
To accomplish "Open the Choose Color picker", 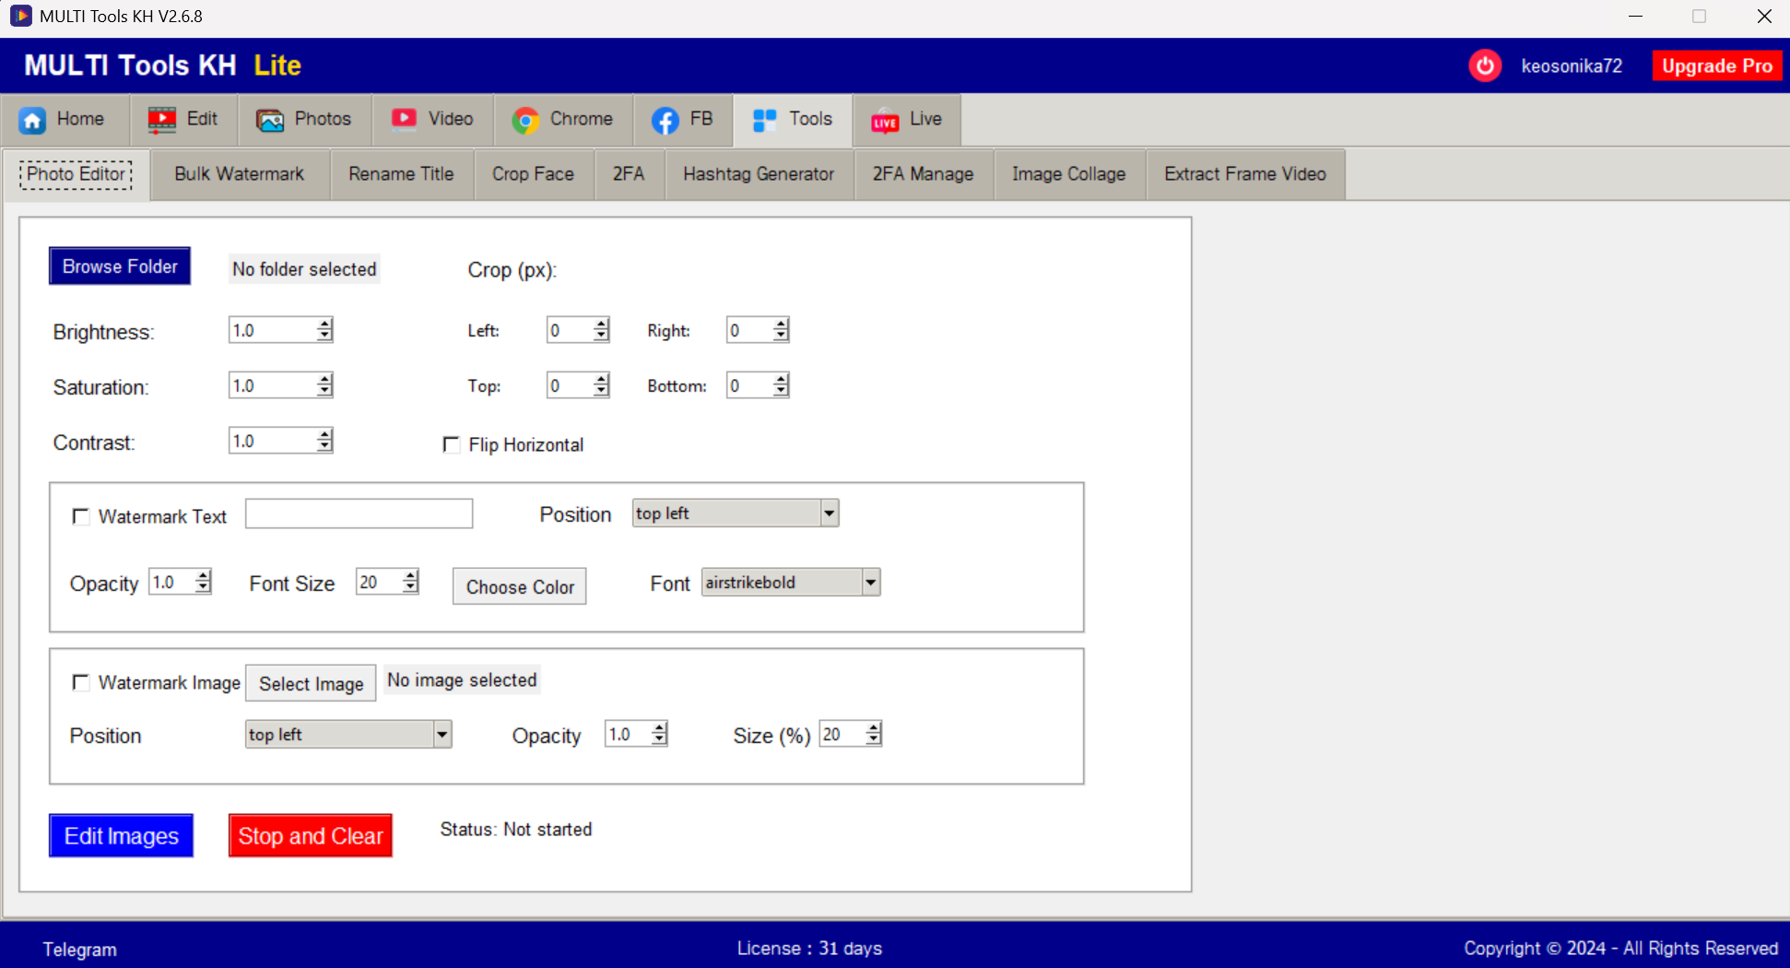I will pyautogui.click(x=519, y=586).
